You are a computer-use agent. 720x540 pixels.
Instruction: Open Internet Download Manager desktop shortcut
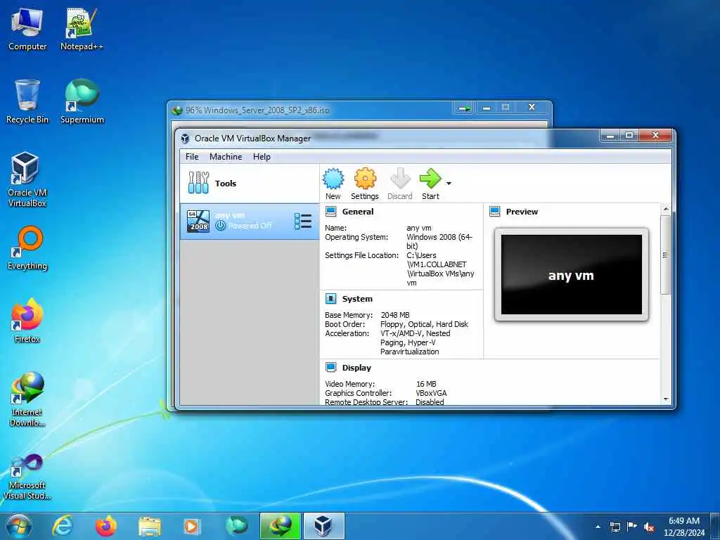(x=27, y=399)
